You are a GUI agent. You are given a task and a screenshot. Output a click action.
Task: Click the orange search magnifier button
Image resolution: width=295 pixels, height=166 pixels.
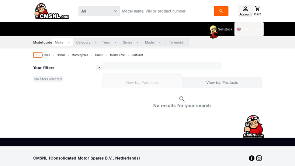[x=221, y=11]
